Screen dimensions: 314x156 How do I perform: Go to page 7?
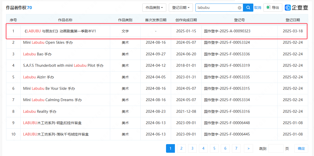coord(236,148)
